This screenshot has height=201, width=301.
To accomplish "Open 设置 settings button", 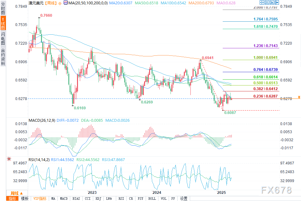I will pyautogui.click(x=184, y=199).
